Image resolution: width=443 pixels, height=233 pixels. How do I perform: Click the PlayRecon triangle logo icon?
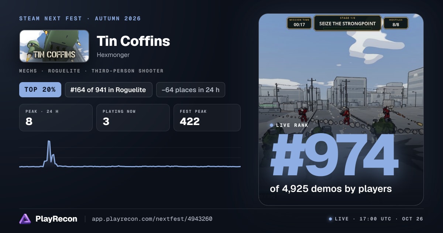click(x=25, y=219)
